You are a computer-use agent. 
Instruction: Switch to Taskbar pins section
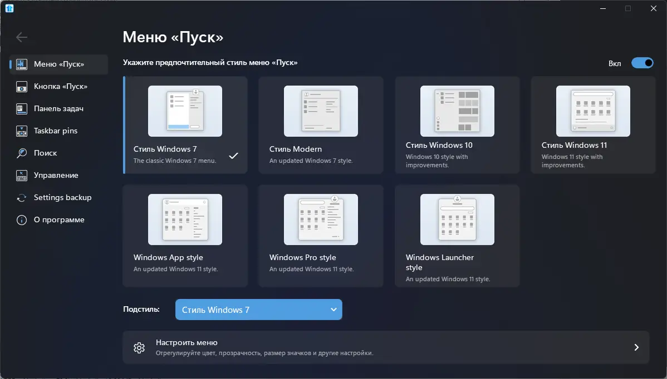pyautogui.click(x=58, y=131)
